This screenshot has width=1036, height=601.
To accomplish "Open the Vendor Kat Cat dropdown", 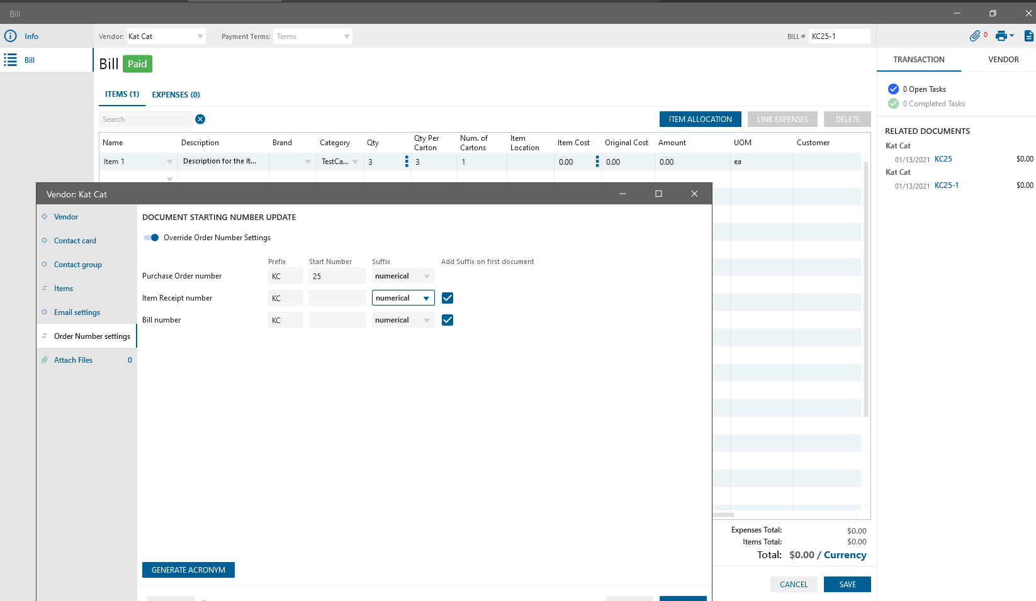I will 200,36.
